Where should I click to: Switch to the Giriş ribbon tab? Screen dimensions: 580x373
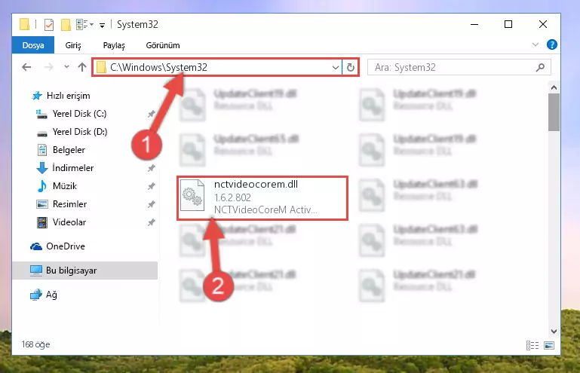coord(73,45)
